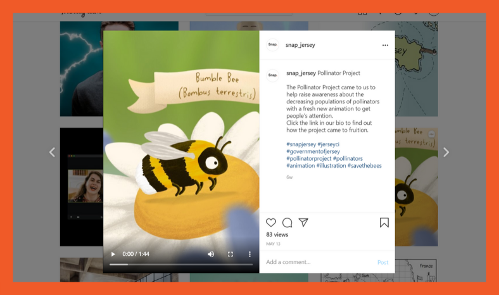Screen dimensions: 499x295
Task: Share post with paper plane icon
Action: click(x=303, y=222)
